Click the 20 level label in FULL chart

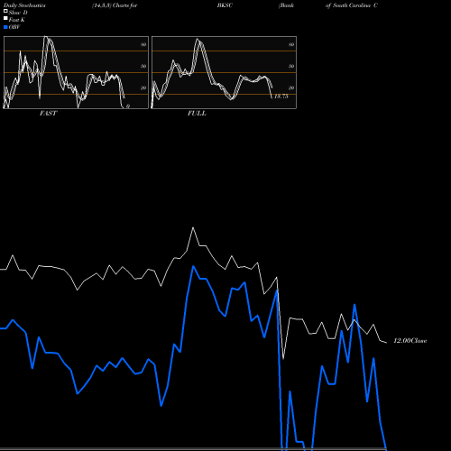tap(291, 87)
